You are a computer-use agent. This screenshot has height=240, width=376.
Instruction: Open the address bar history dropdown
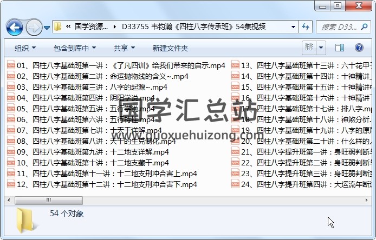point(293,27)
